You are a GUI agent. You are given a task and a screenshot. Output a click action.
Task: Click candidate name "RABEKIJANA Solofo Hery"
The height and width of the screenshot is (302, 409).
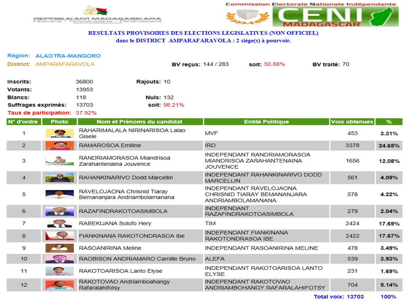pos(115,223)
